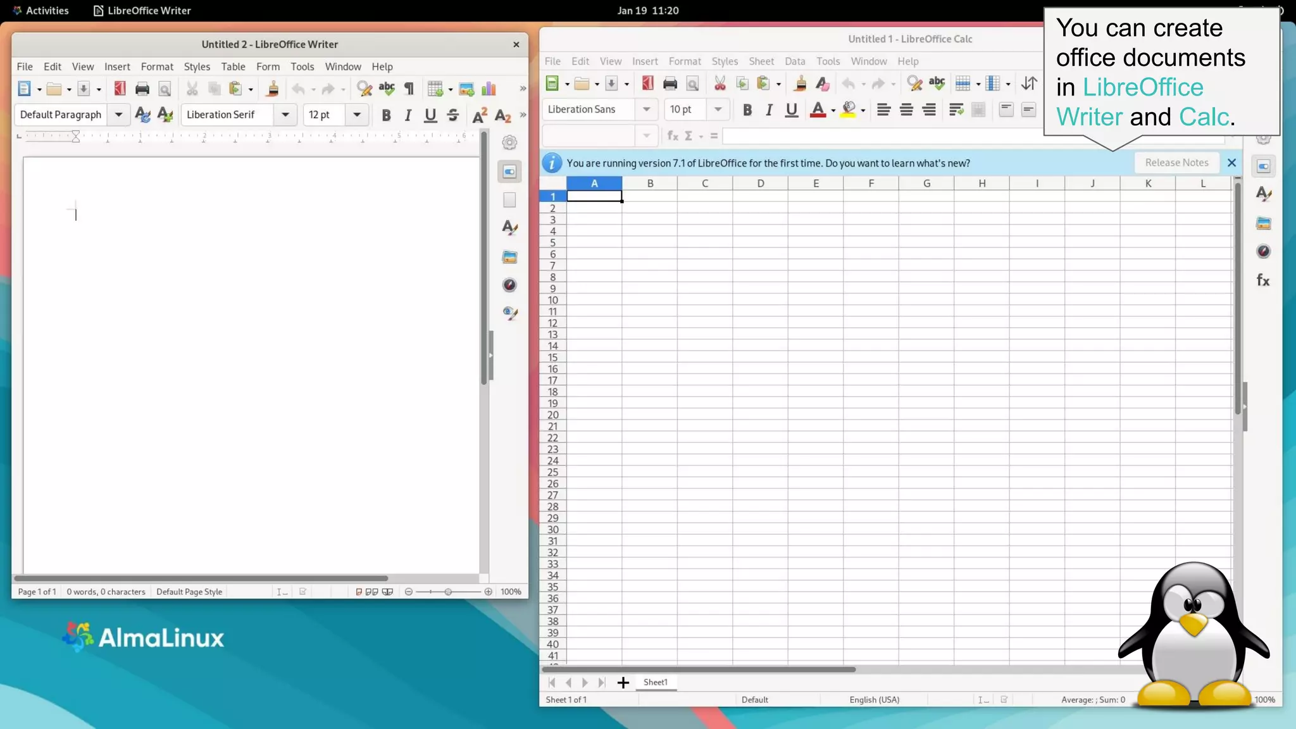The image size is (1296, 729).
Task: Insert Chart icon in Writer toolbar
Action: point(489,89)
